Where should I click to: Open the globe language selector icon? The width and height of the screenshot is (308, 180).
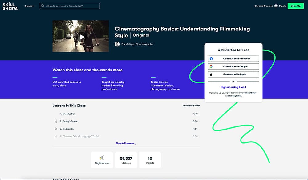(276, 6)
